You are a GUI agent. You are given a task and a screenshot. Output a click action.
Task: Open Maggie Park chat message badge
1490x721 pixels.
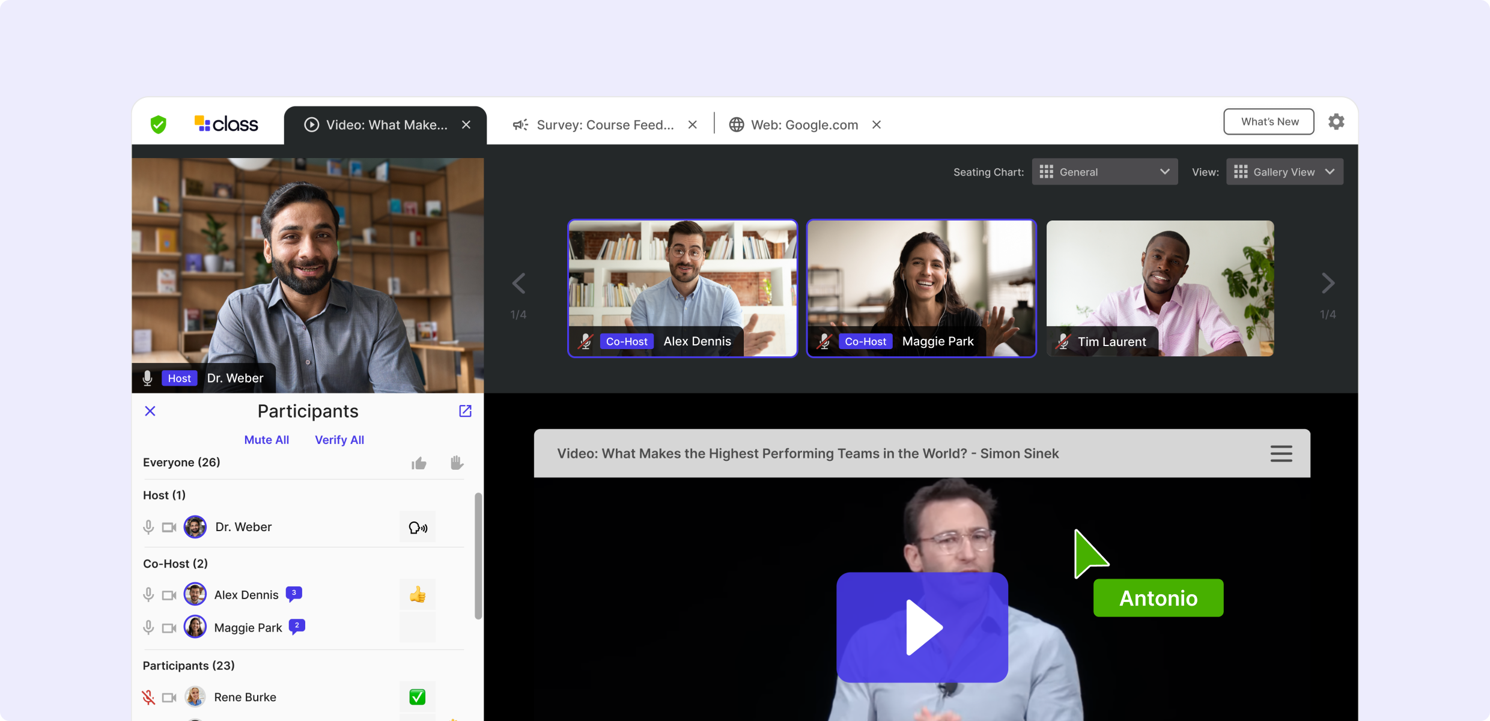(x=297, y=627)
